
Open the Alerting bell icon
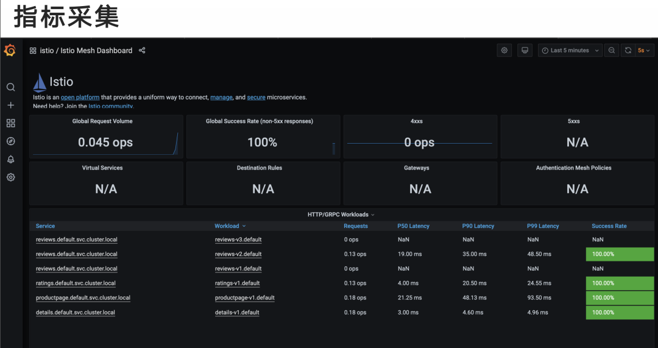click(11, 159)
